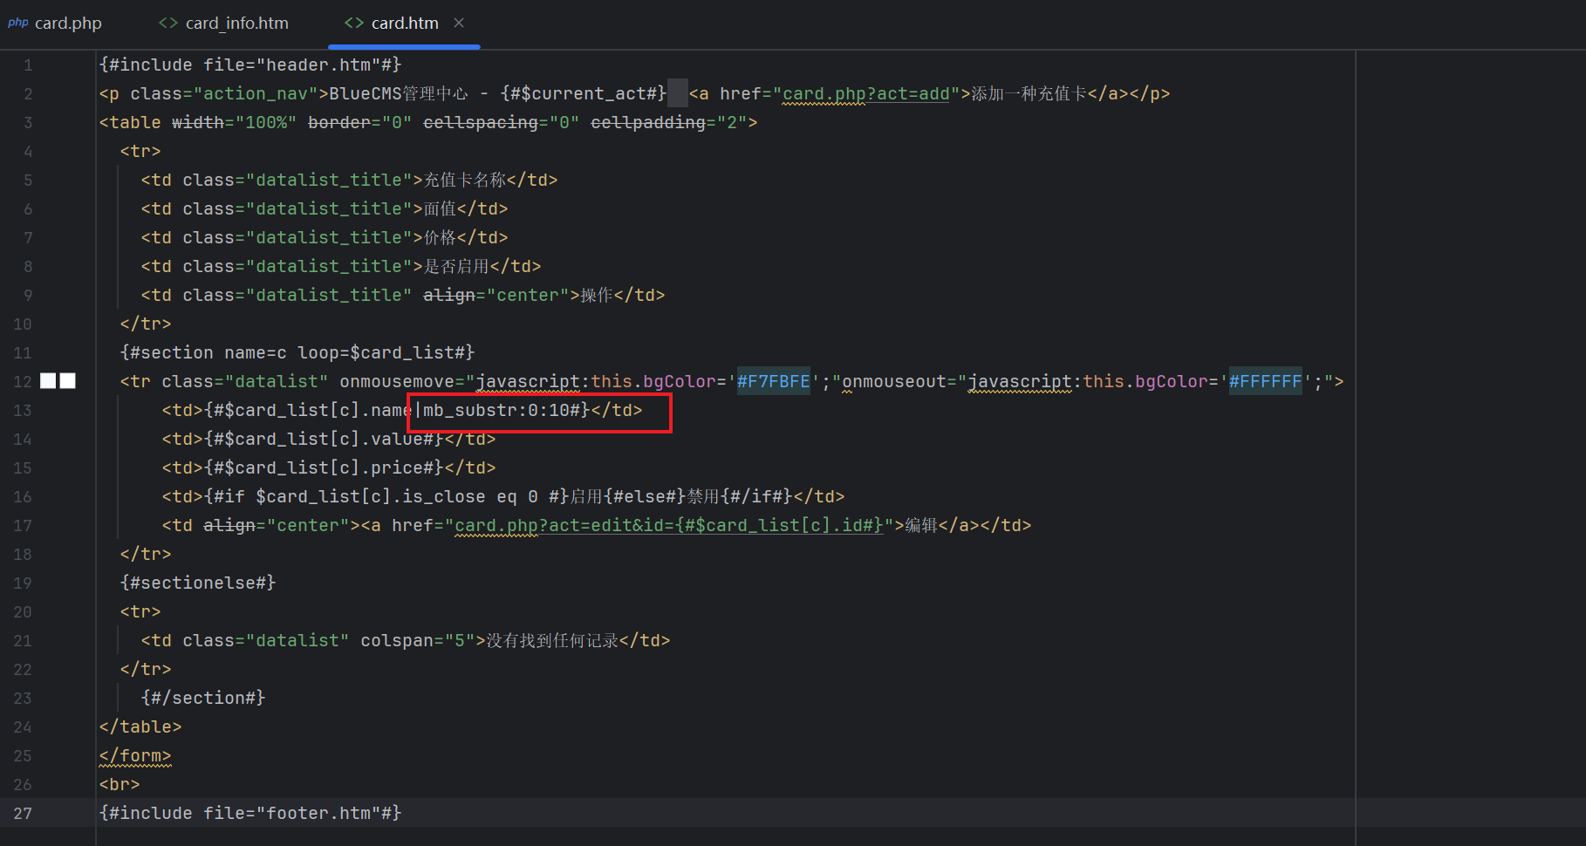Click the 没有找到任何记录 message text
The height and width of the screenshot is (846, 1586).
(x=553, y=640)
